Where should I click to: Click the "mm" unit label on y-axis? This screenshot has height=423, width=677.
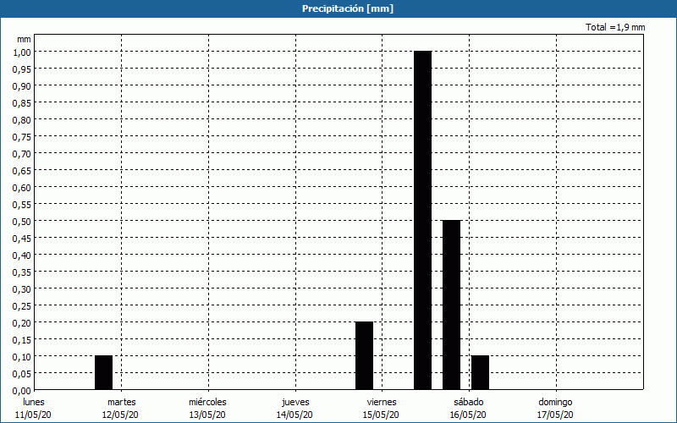pos(24,39)
